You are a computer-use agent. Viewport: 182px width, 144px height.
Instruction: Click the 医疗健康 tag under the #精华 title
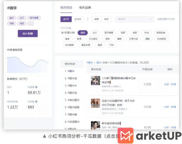coord(34,18)
